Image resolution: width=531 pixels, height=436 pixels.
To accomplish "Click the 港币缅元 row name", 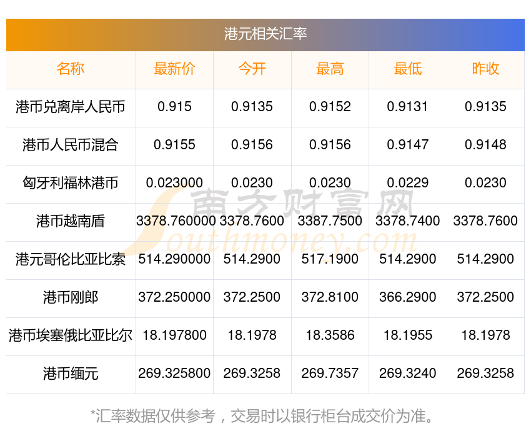I will point(71,374).
